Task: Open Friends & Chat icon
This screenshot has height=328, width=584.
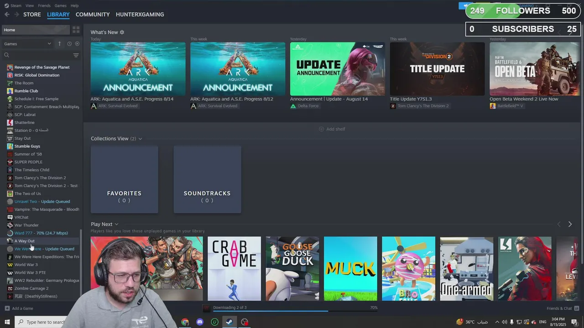Action: [577, 308]
